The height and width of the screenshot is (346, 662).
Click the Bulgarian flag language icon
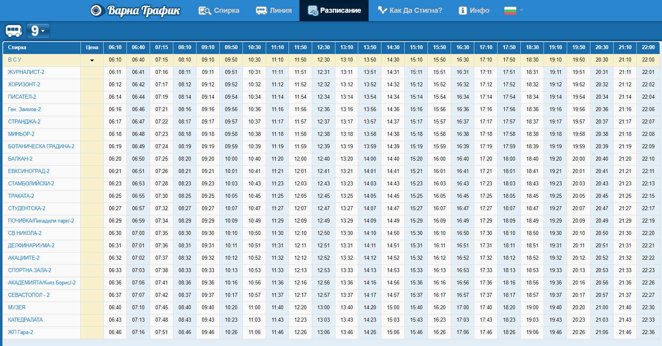(x=510, y=10)
